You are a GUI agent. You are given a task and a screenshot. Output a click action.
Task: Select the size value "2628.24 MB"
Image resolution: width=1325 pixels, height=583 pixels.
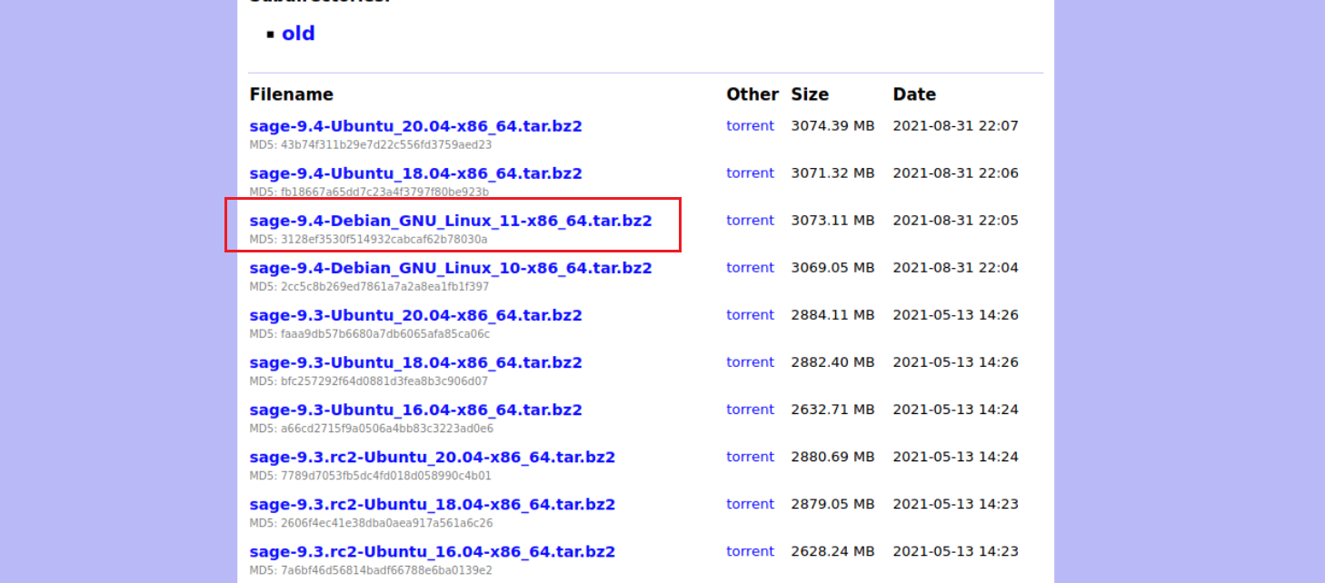833,550
